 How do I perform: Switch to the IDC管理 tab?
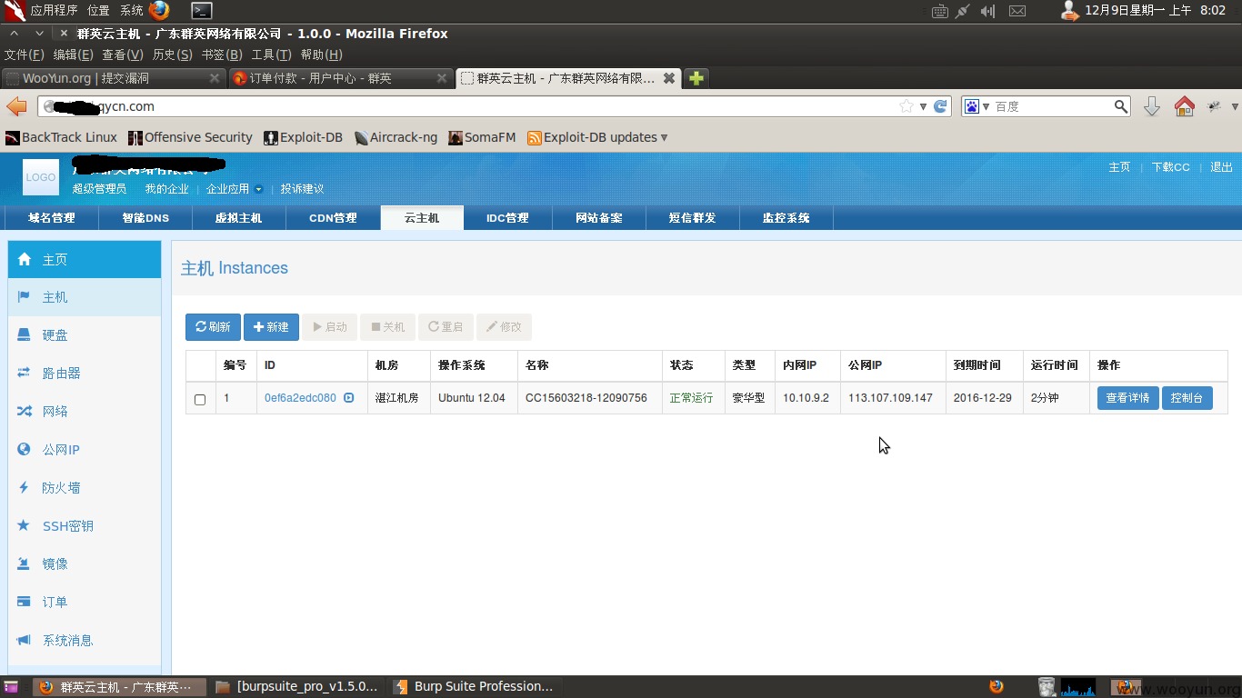(507, 218)
